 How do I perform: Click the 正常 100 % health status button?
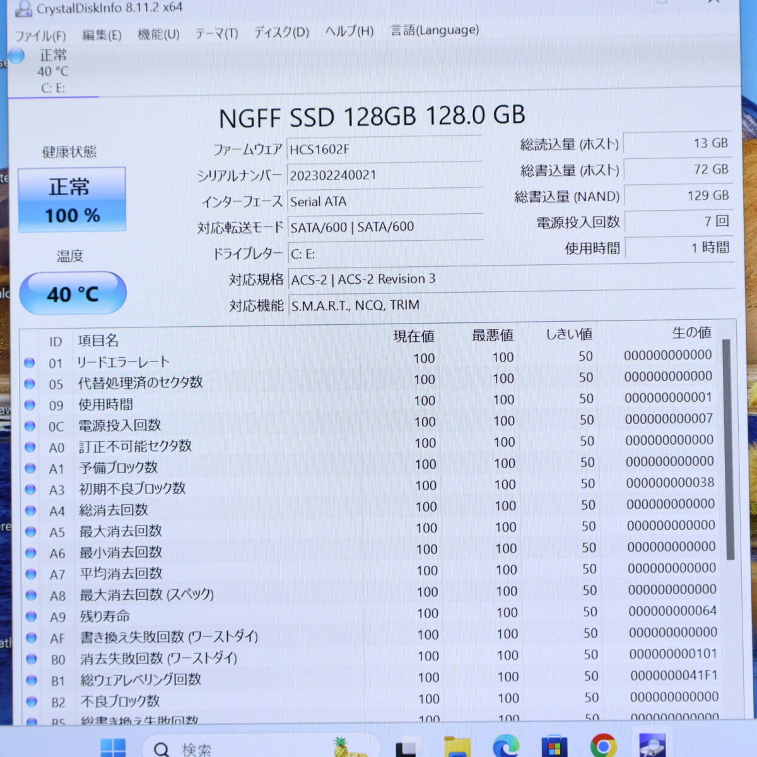point(72,200)
